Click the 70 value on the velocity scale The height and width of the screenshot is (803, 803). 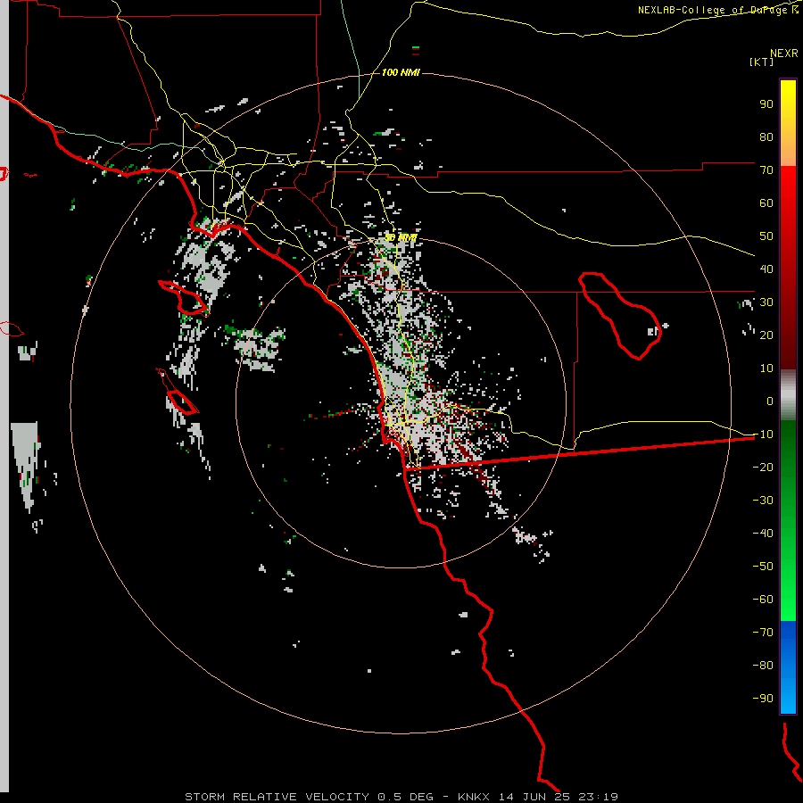click(x=766, y=170)
